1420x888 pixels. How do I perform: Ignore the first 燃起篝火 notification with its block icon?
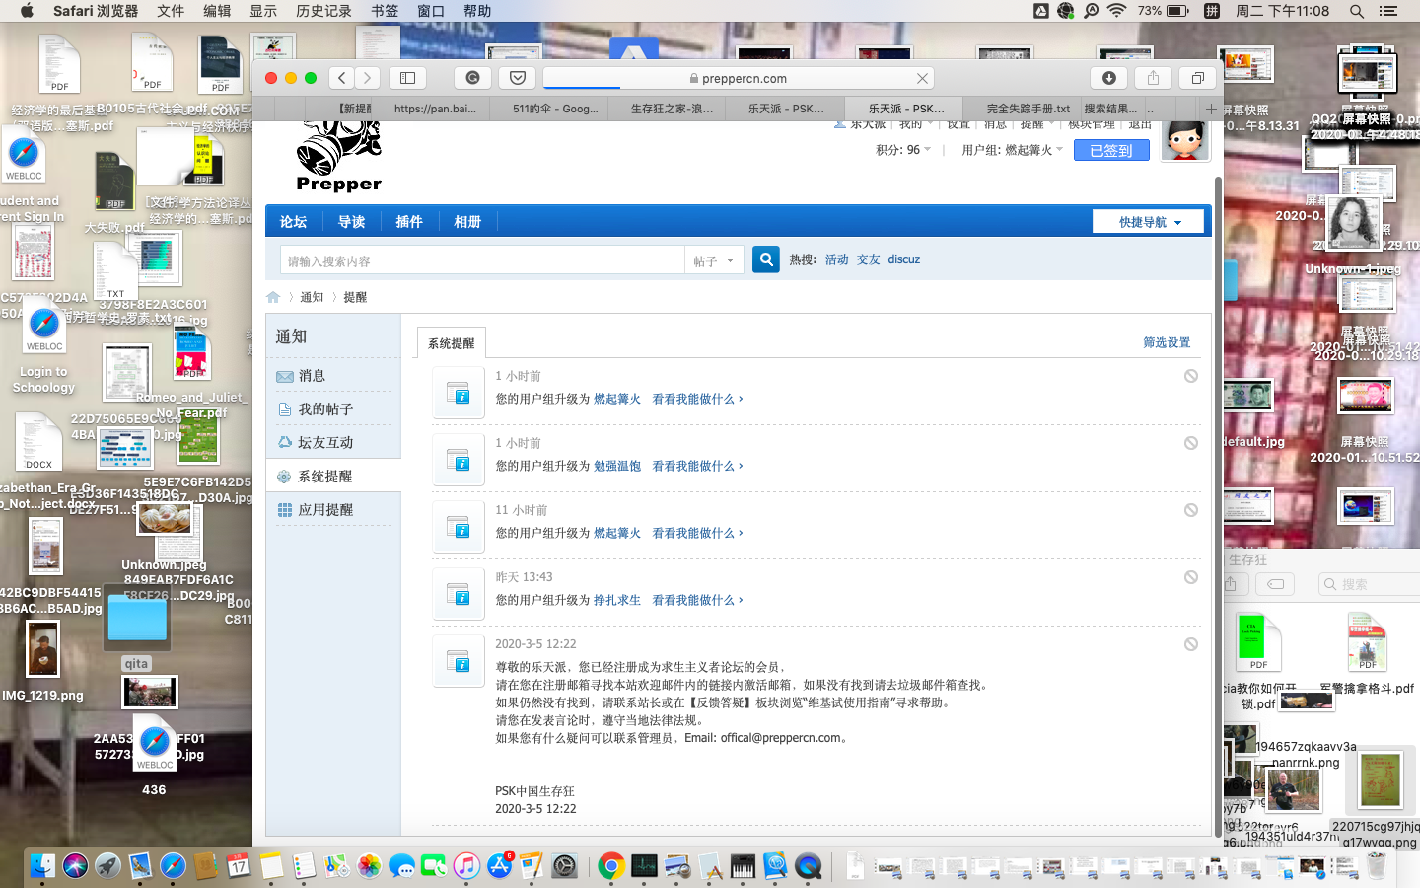click(1191, 376)
